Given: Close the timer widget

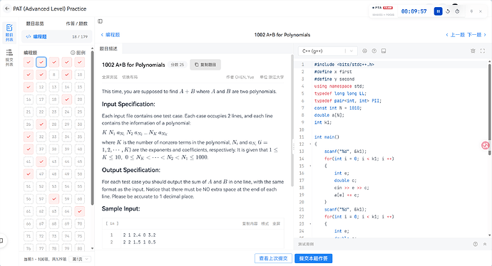Looking at the screenshot, I should point(481,11).
